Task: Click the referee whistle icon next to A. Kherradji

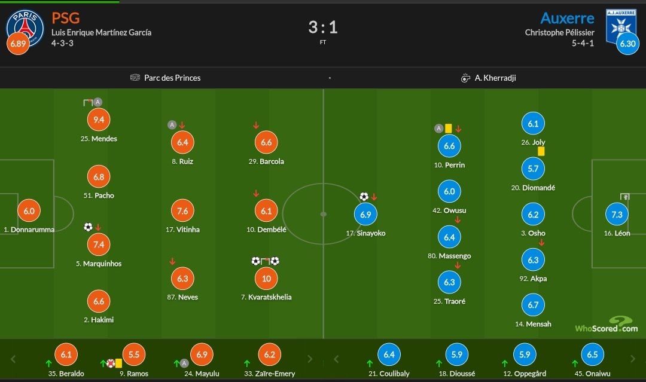Action: 465,78
